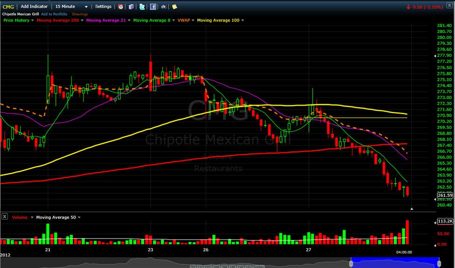Expand the Moving Average 200 dropdown arrow
This screenshot has width=455, height=268.
coord(82,21)
